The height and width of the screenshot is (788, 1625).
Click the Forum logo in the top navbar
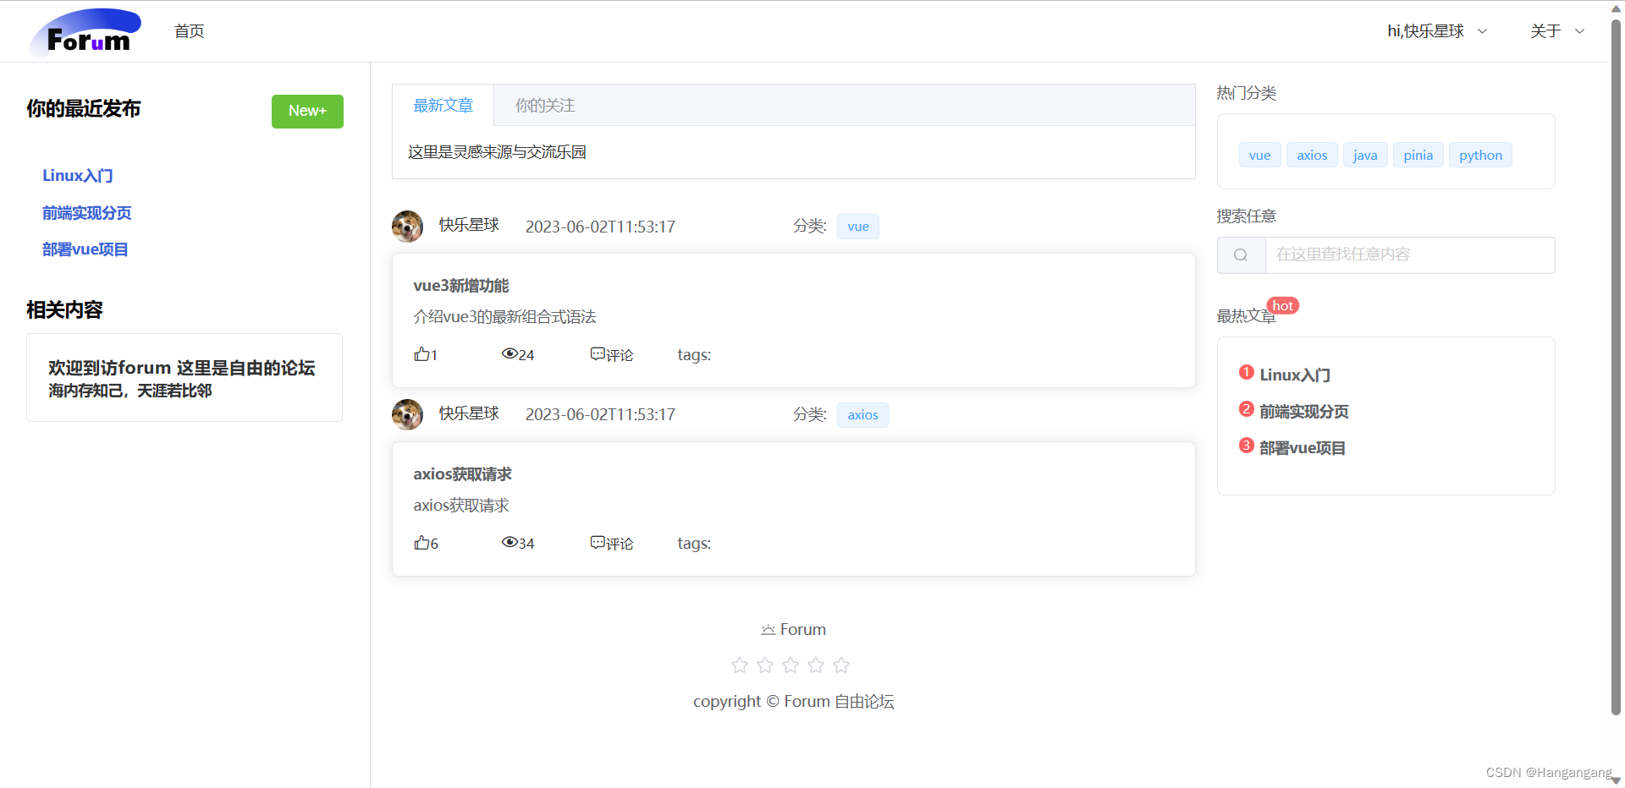85,32
